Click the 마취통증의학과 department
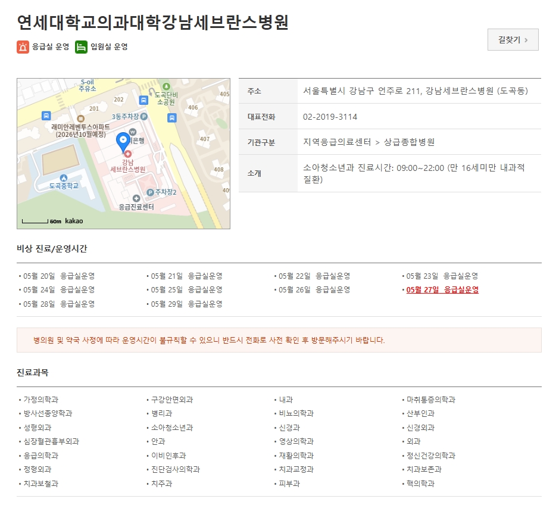Screen dimensions: 559x505 pos(432,400)
